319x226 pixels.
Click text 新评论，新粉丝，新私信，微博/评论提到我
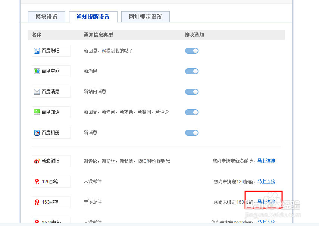127,161
